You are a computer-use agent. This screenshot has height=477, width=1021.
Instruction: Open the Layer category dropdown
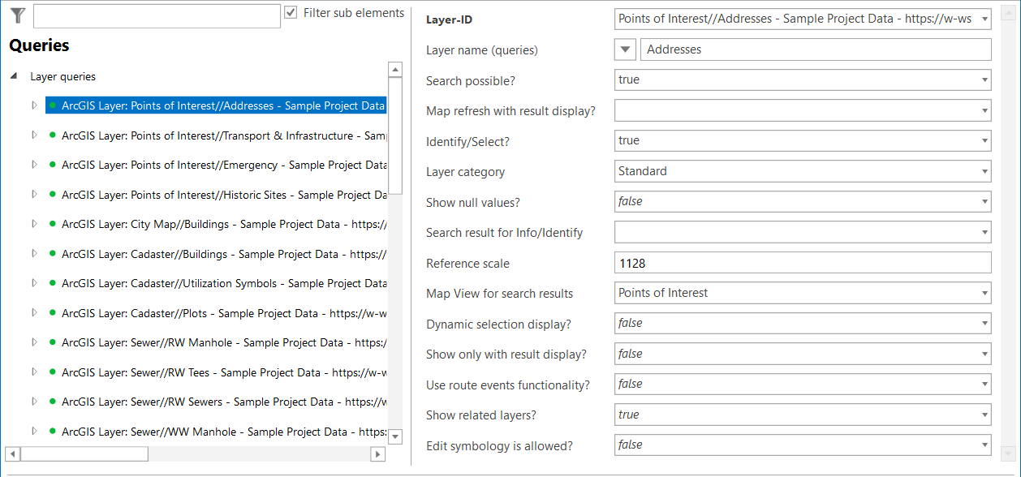click(x=982, y=170)
